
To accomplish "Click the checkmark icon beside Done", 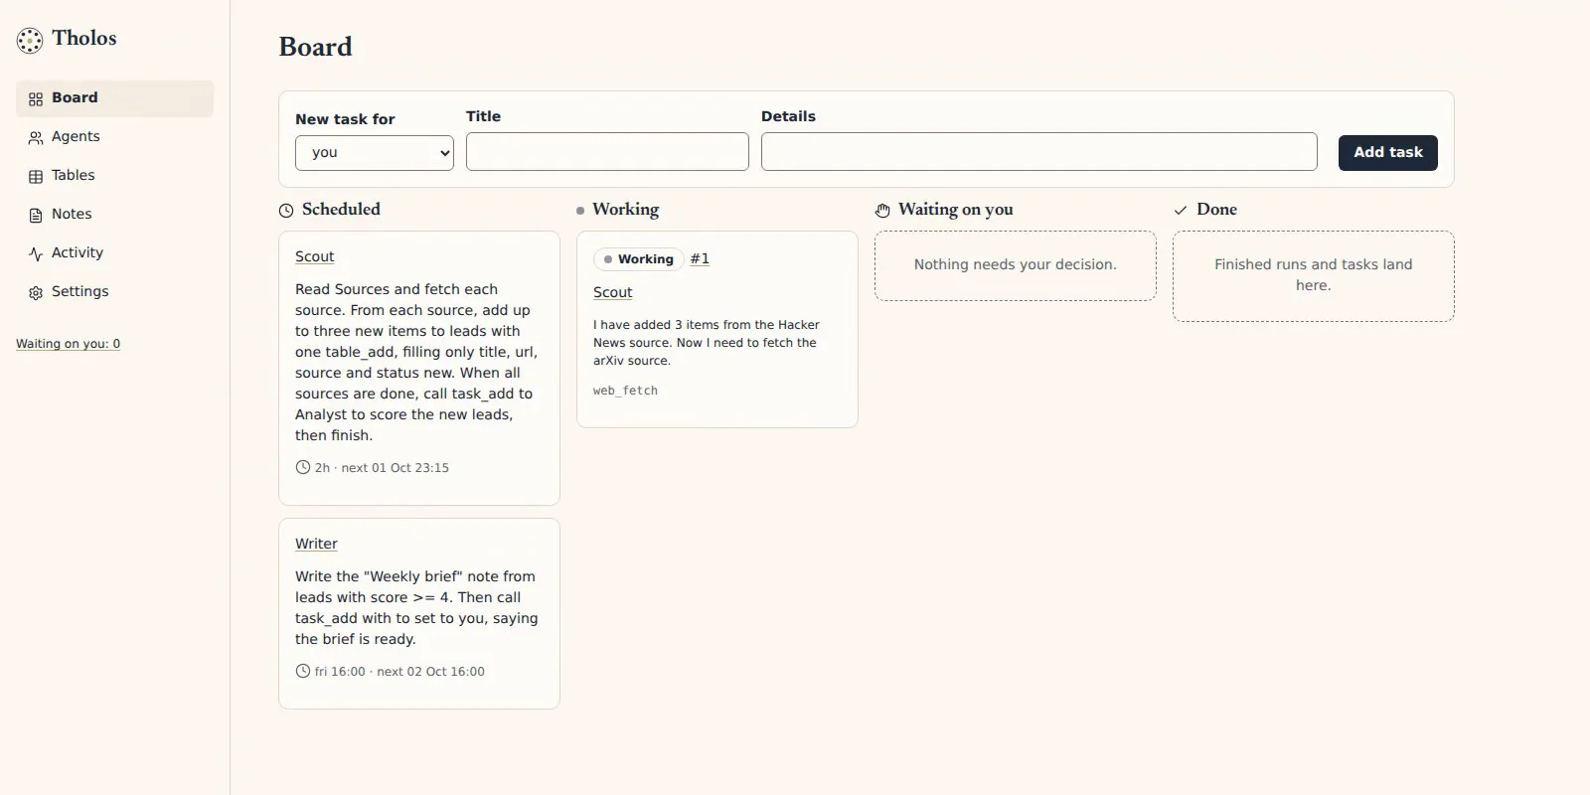I will pos(1181,211).
